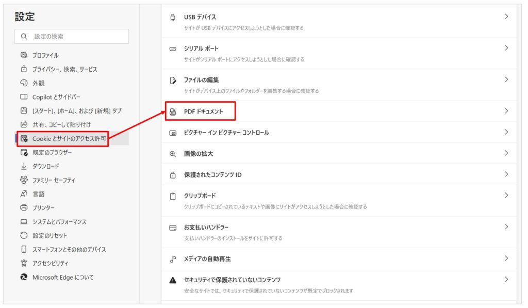Click the USB デバイス plug icon
The width and height of the screenshot is (528, 308).
[173, 17]
